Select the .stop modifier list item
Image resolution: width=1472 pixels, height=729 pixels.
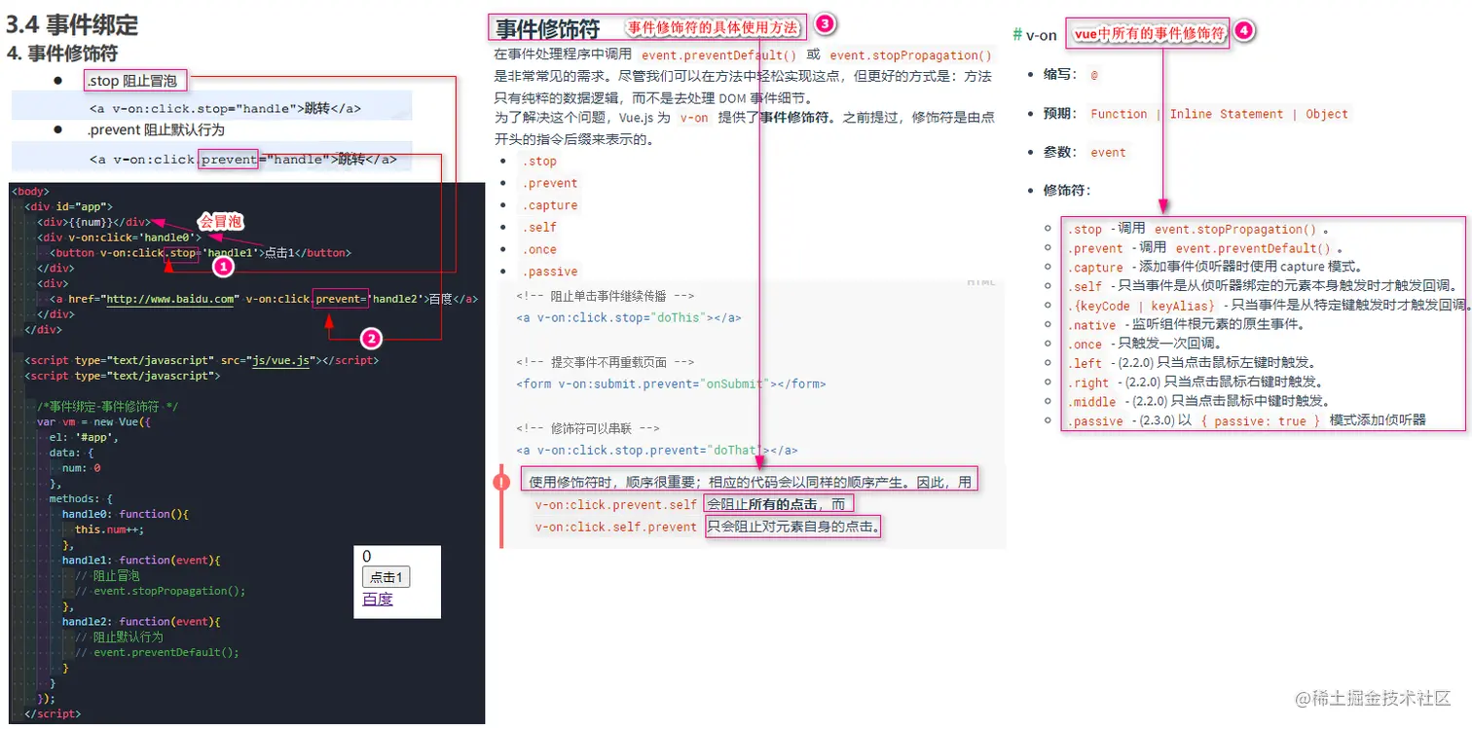[539, 162]
